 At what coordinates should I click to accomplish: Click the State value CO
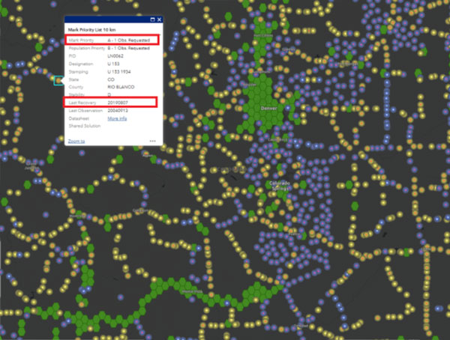(x=111, y=79)
